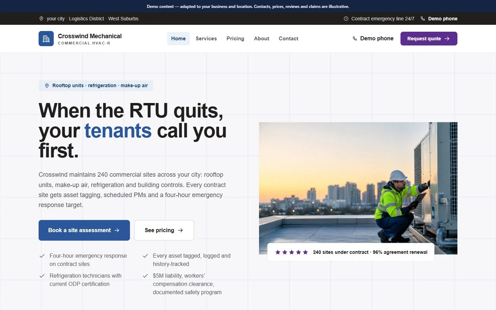Click the arrow icon in Request quote button
This screenshot has height=310, width=496.
447,39
